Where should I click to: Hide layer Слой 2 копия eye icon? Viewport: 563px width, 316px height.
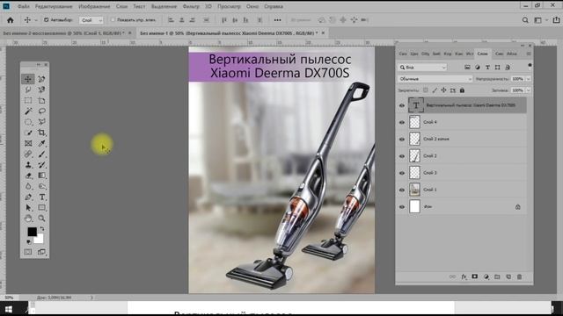pyautogui.click(x=402, y=139)
